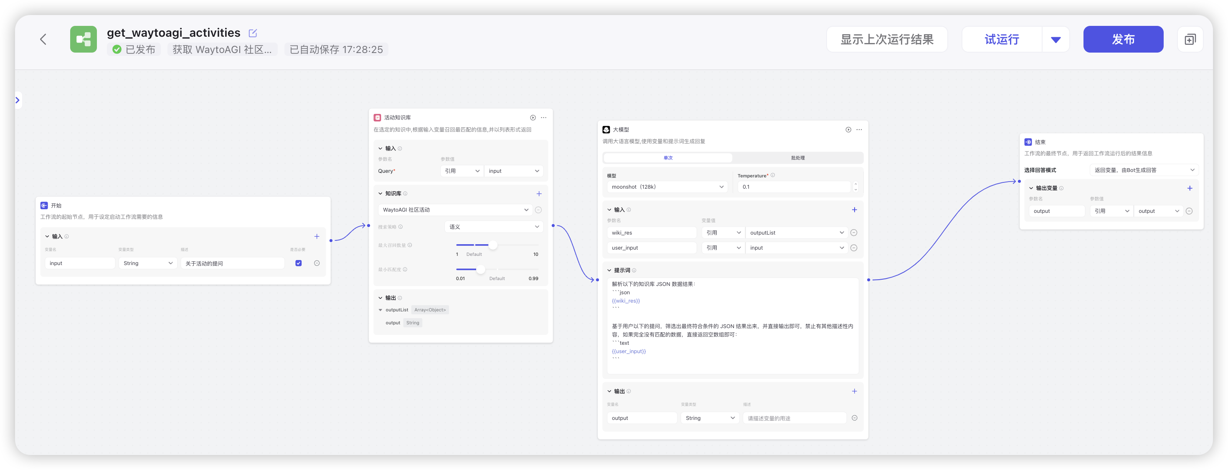Open the moonshot (128k) model dropdown

pyautogui.click(x=667, y=187)
